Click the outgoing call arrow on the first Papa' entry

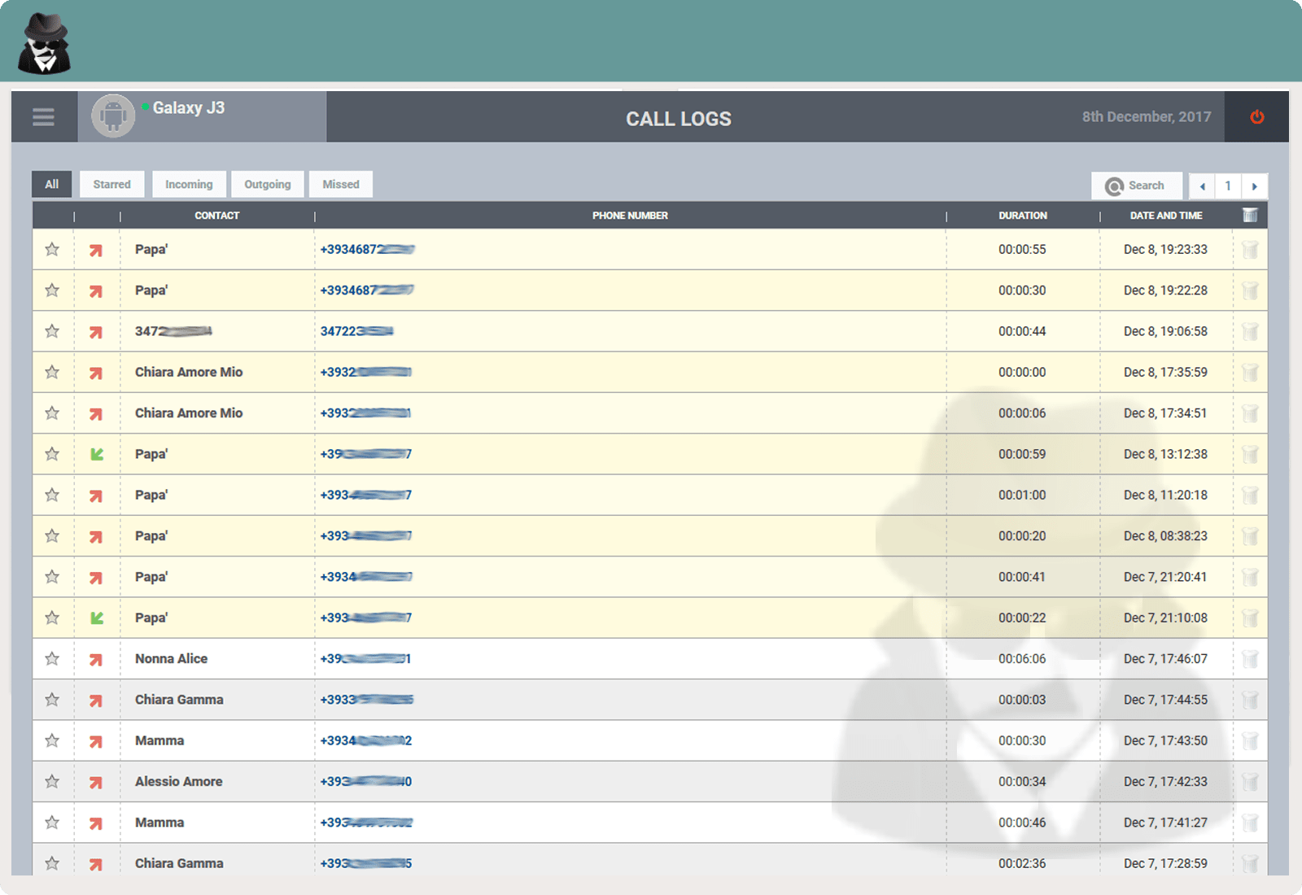[96, 250]
